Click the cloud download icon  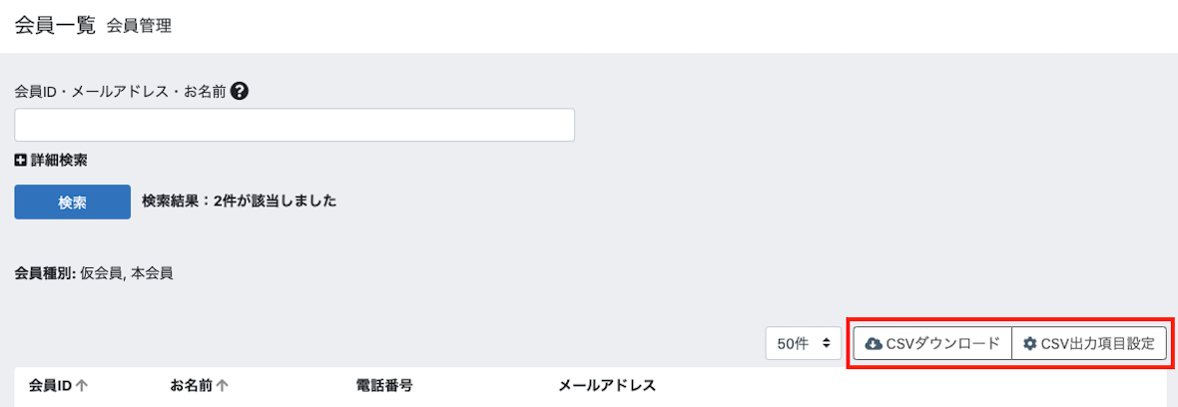874,344
